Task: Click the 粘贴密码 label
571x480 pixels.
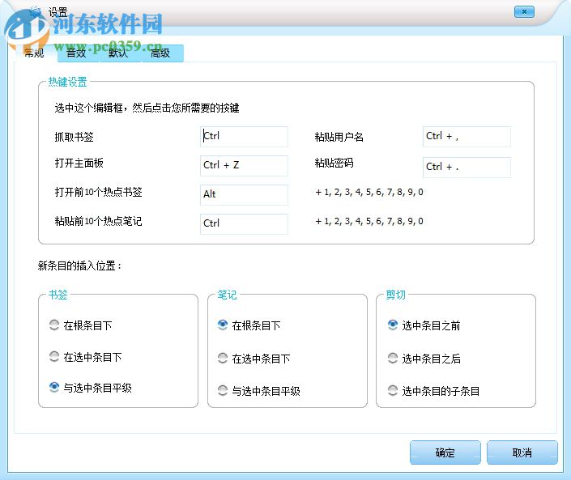Action: pos(334,163)
